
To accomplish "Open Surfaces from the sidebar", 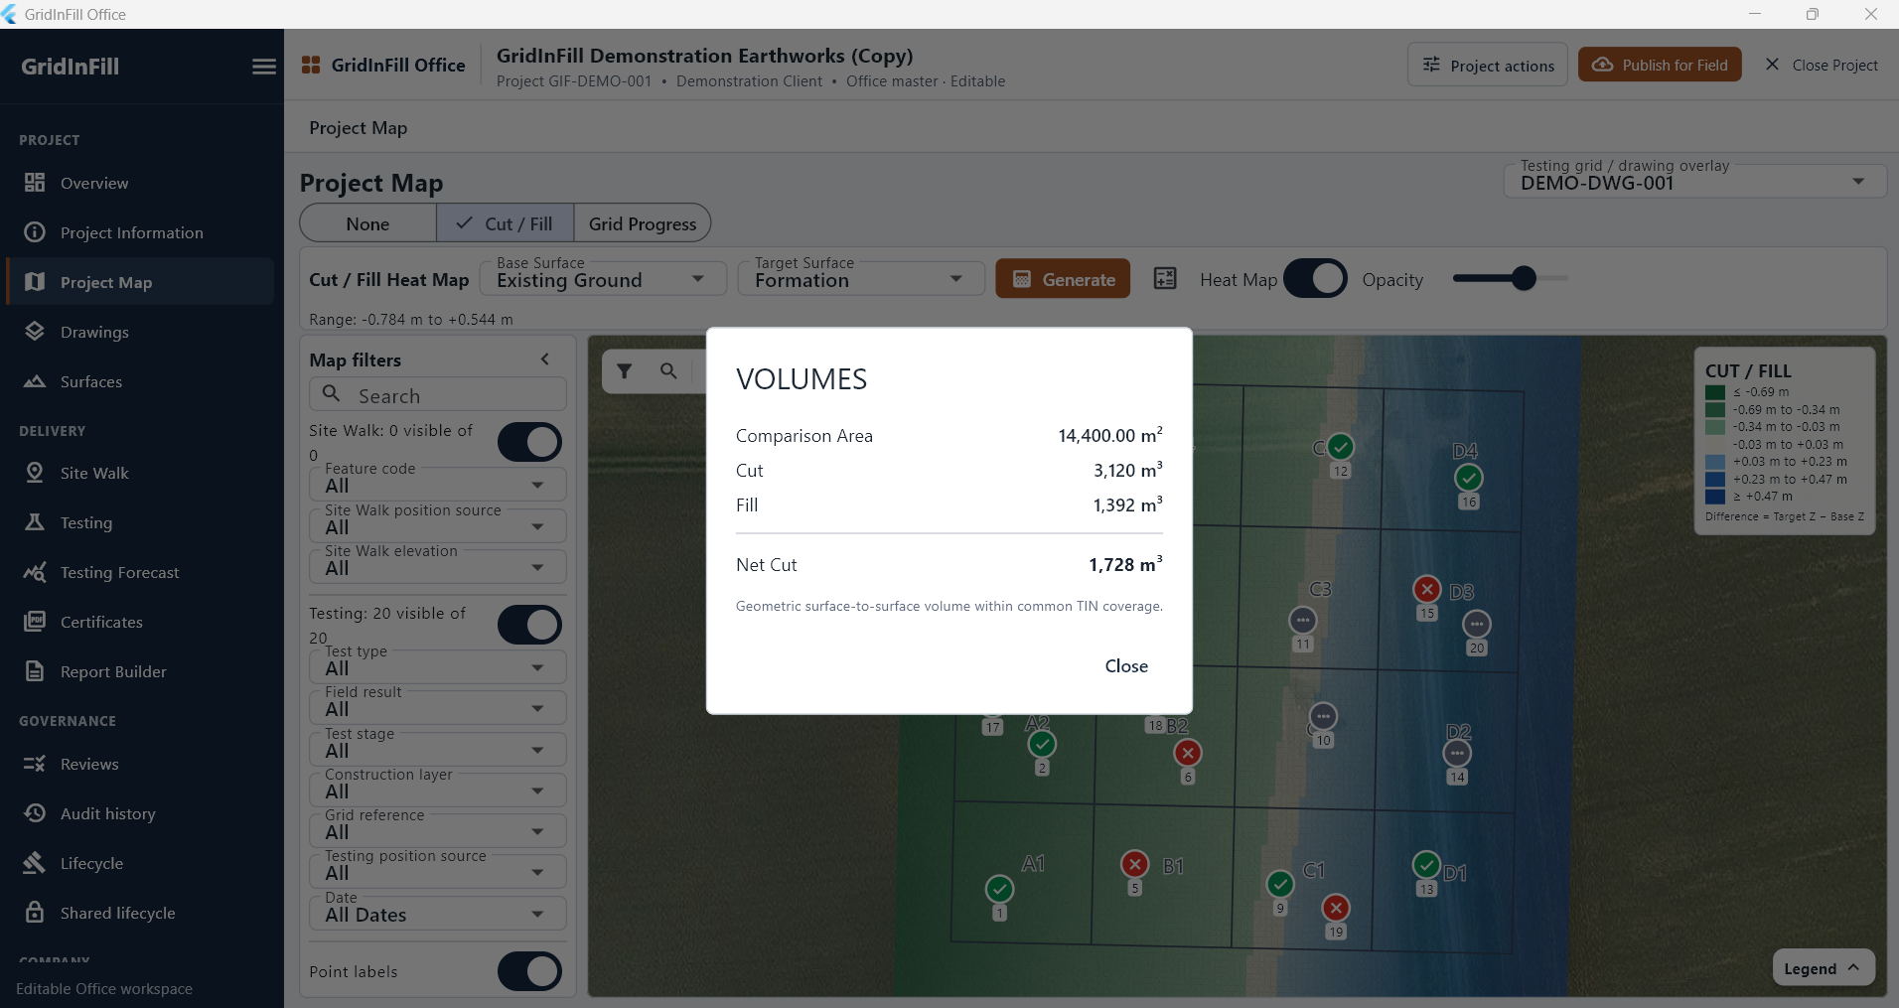I will click(x=140, y=381).
